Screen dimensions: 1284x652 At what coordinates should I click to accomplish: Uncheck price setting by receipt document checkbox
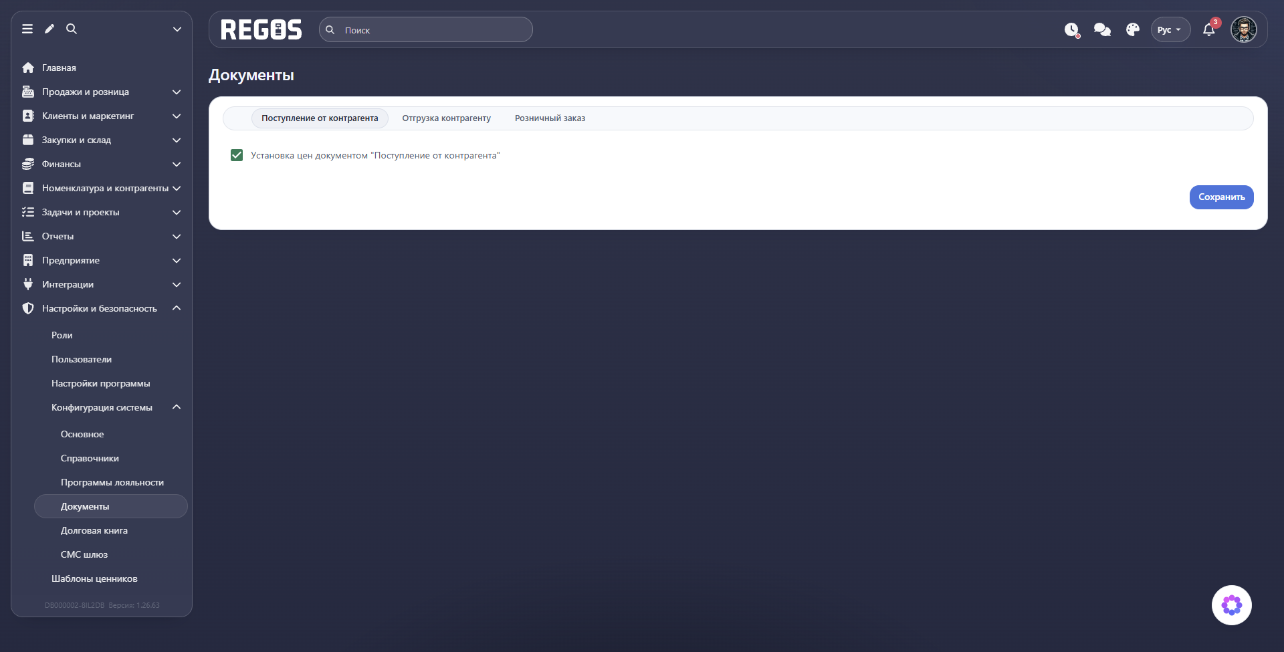tap(237, 155)
